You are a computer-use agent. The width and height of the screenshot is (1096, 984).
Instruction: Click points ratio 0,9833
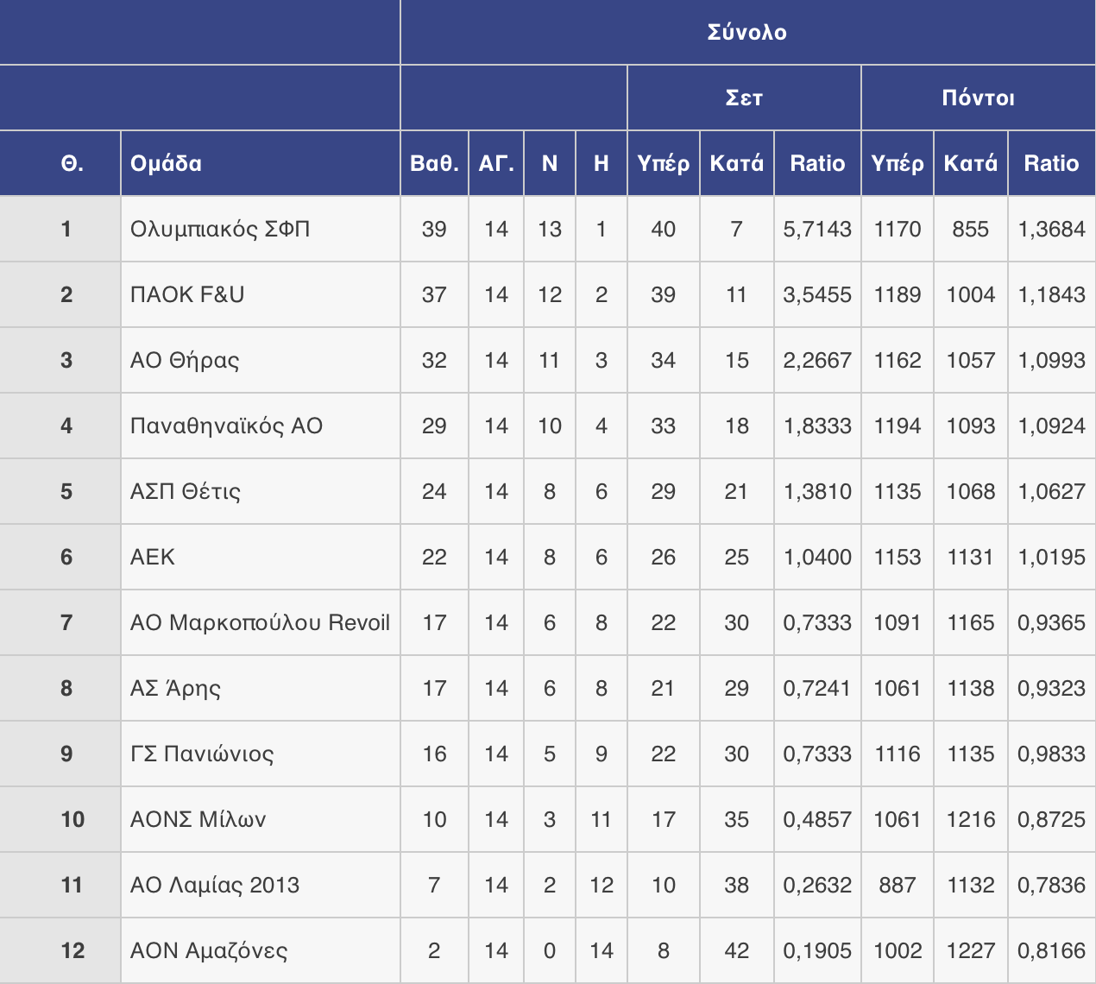click(1051, 754)
